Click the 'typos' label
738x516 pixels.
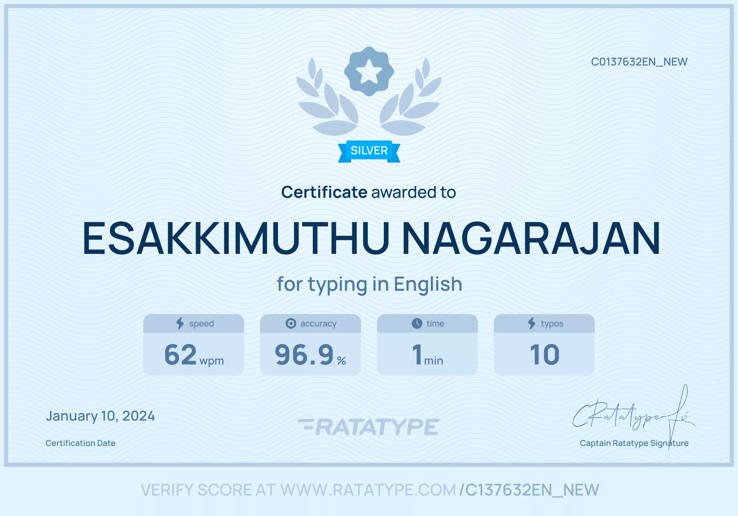click(x=552, y=324)
